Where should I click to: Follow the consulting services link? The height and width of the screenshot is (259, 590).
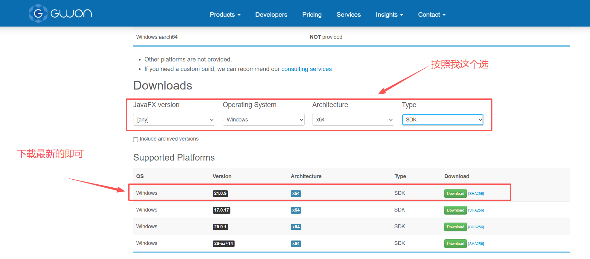click(x=306, y=69)
